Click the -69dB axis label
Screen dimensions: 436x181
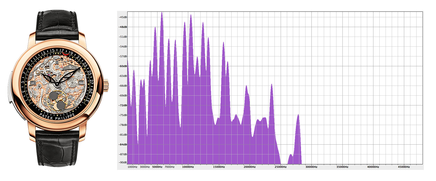point(123,95)
